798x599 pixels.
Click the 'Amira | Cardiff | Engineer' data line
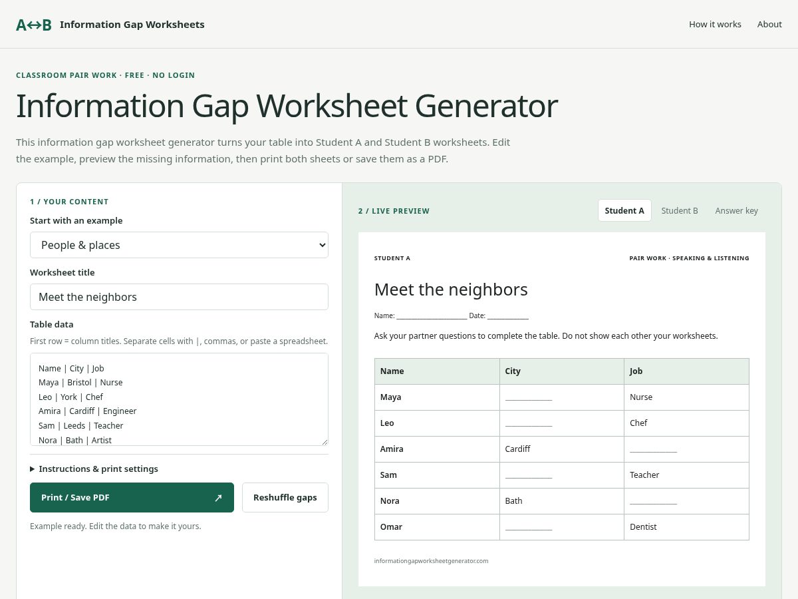pyautogui.click(x=88, y=411)
